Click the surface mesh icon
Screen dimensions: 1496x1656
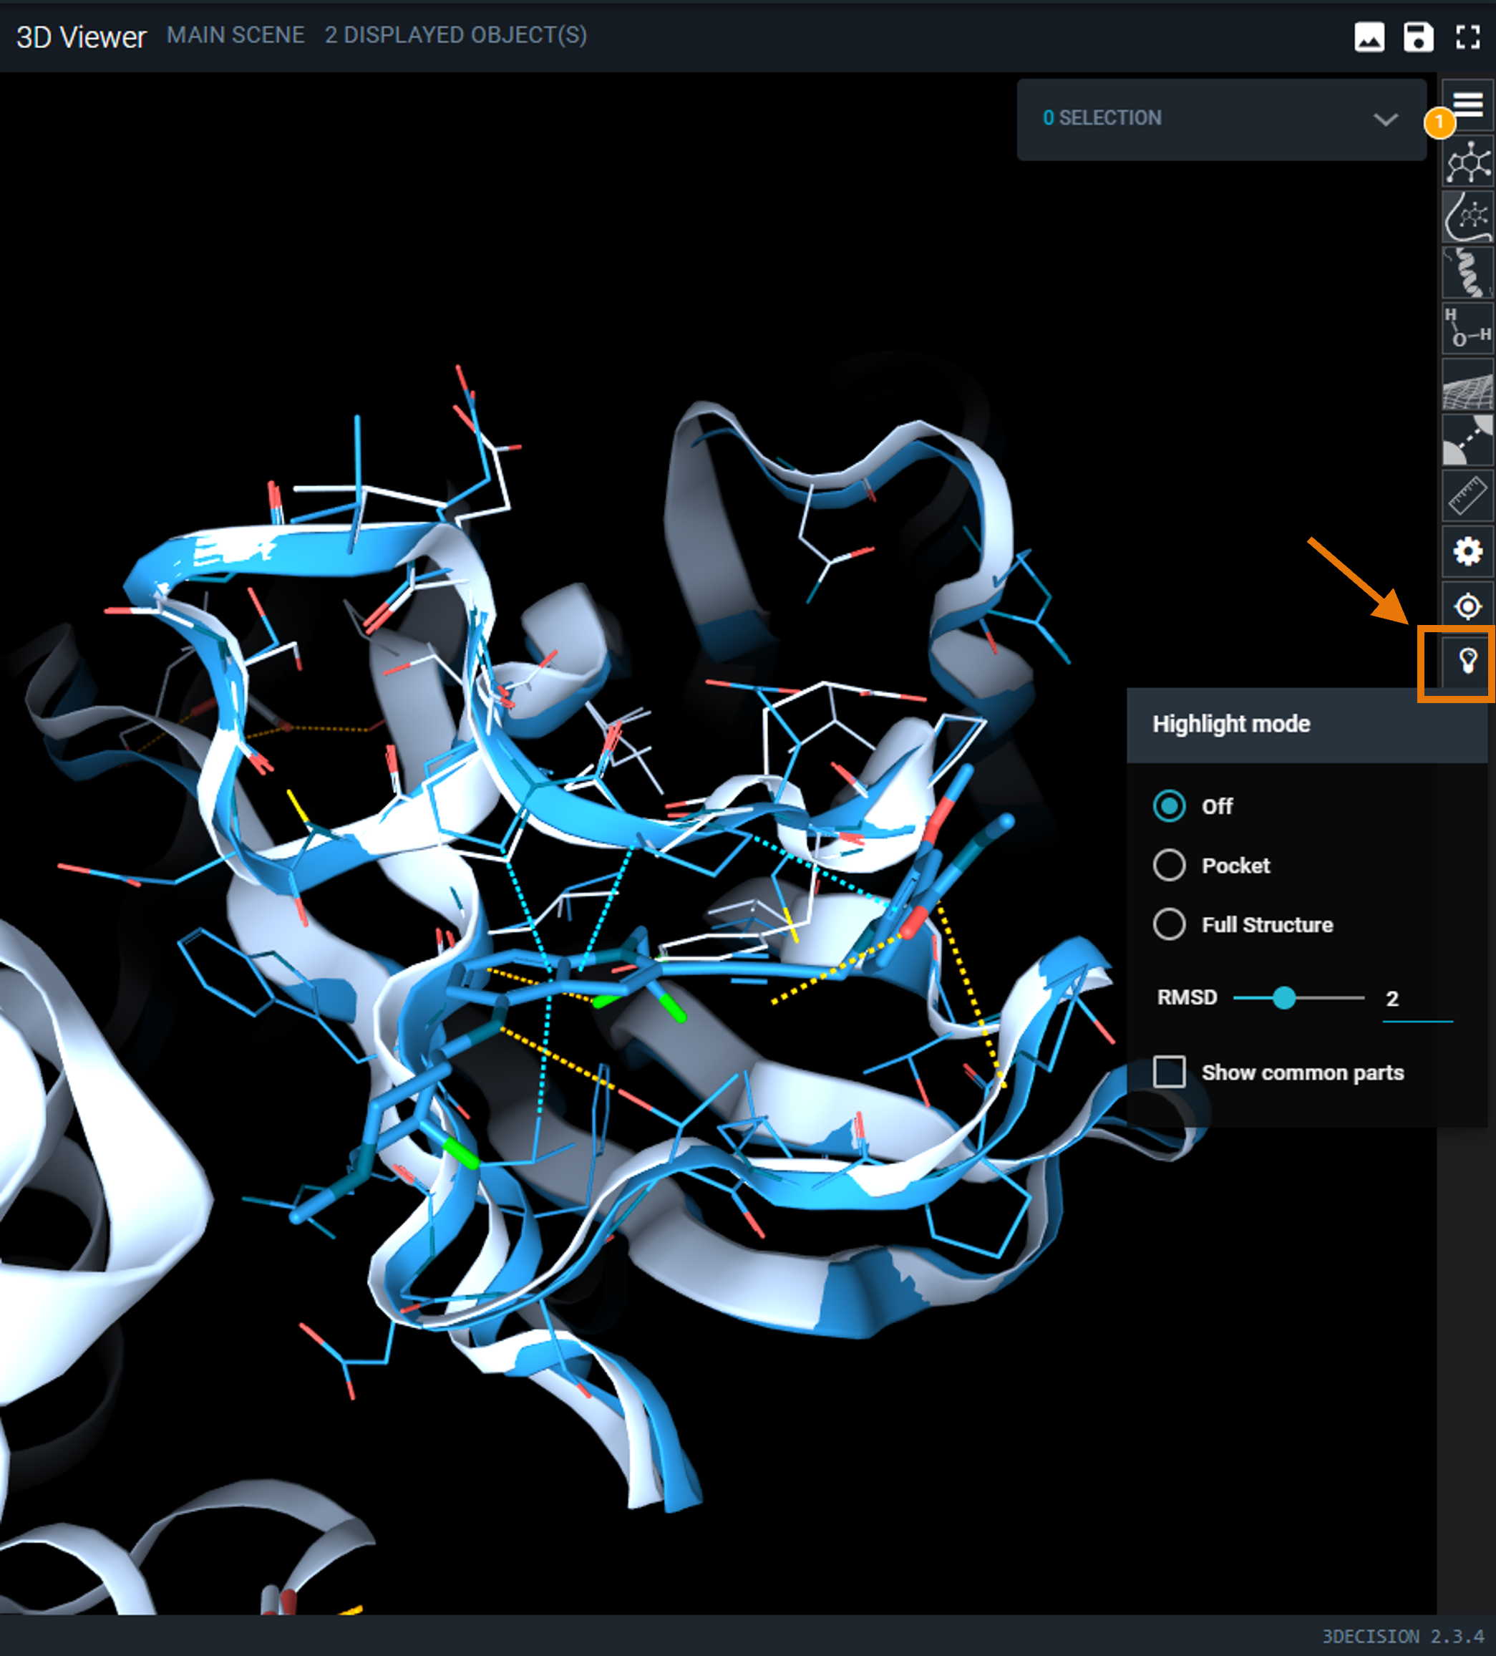tap(1468, 384)
